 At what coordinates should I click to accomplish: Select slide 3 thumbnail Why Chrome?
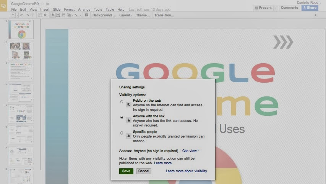[21, 72]
